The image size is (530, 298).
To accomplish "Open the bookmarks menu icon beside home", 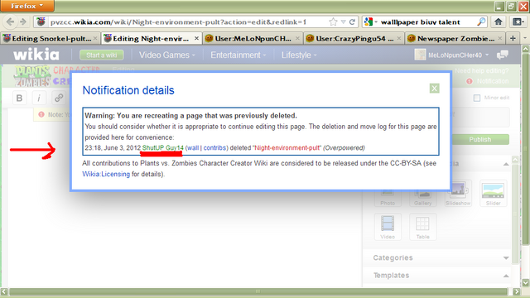I will pos(518,22).
